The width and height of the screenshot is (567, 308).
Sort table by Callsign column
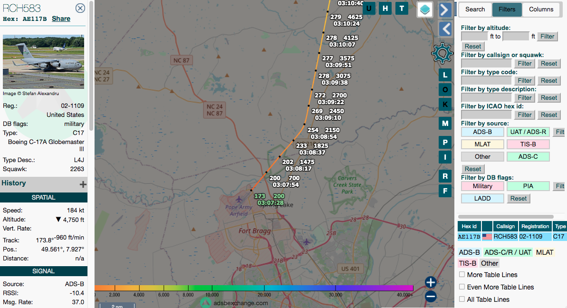tap(505, 226)
